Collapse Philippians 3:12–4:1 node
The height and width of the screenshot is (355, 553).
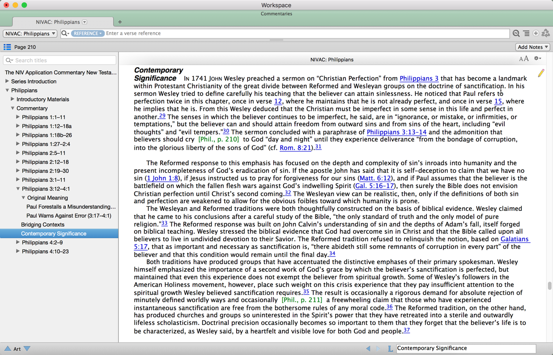[18, 189]
